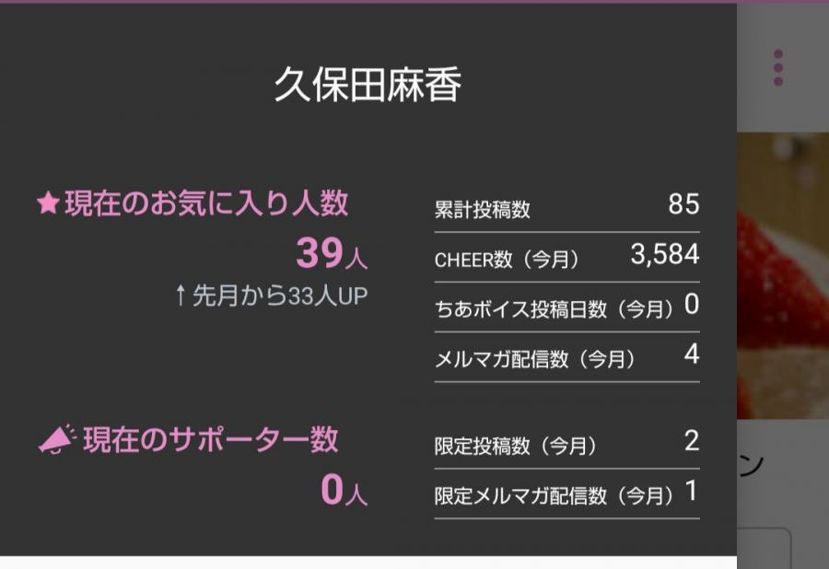This screenshot has height=569, width=829.
Task: Click the pink star favorites icon
Action: pos(48,203)
